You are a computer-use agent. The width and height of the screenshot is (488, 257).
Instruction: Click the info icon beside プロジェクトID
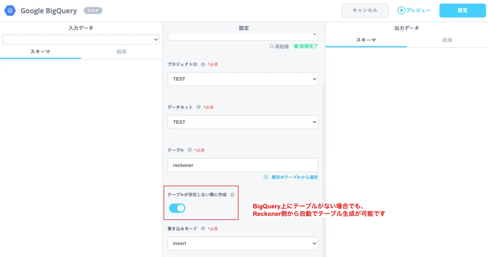pyautogui.click(x=203, y=64)
